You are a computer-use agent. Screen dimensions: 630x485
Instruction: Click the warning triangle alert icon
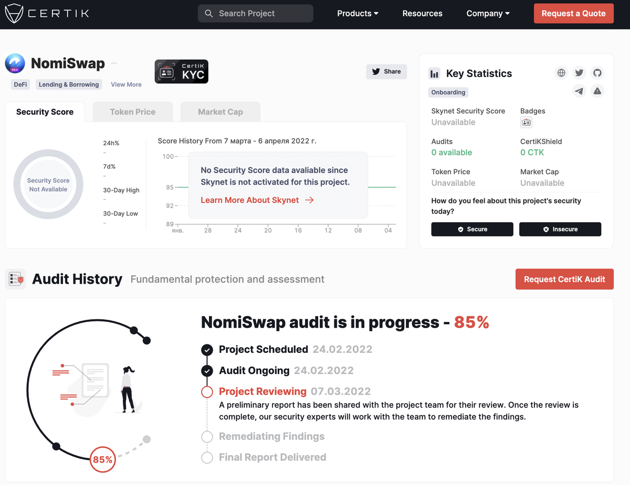(x=597, y=91)
